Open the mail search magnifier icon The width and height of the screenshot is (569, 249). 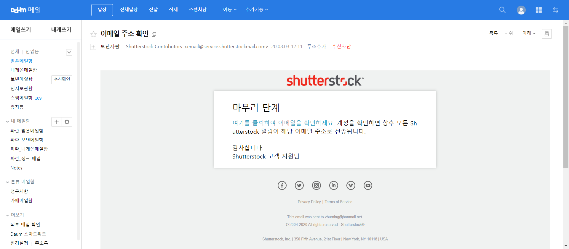[x=502, y=10]
